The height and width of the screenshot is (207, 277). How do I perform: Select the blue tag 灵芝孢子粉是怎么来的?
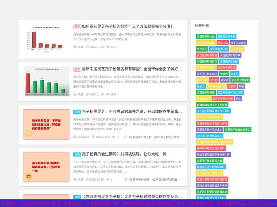[x=210, y=136]
